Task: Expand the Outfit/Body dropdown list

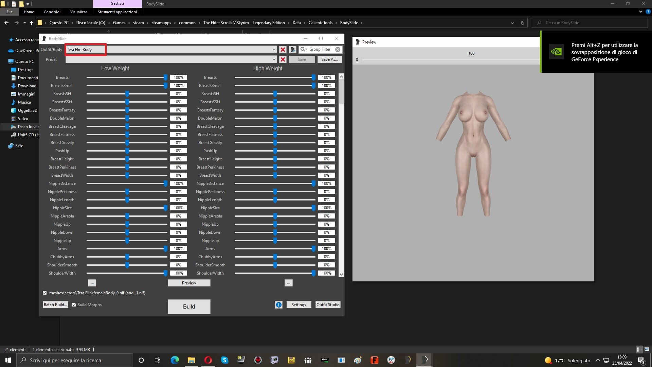Action: point(274,50)
